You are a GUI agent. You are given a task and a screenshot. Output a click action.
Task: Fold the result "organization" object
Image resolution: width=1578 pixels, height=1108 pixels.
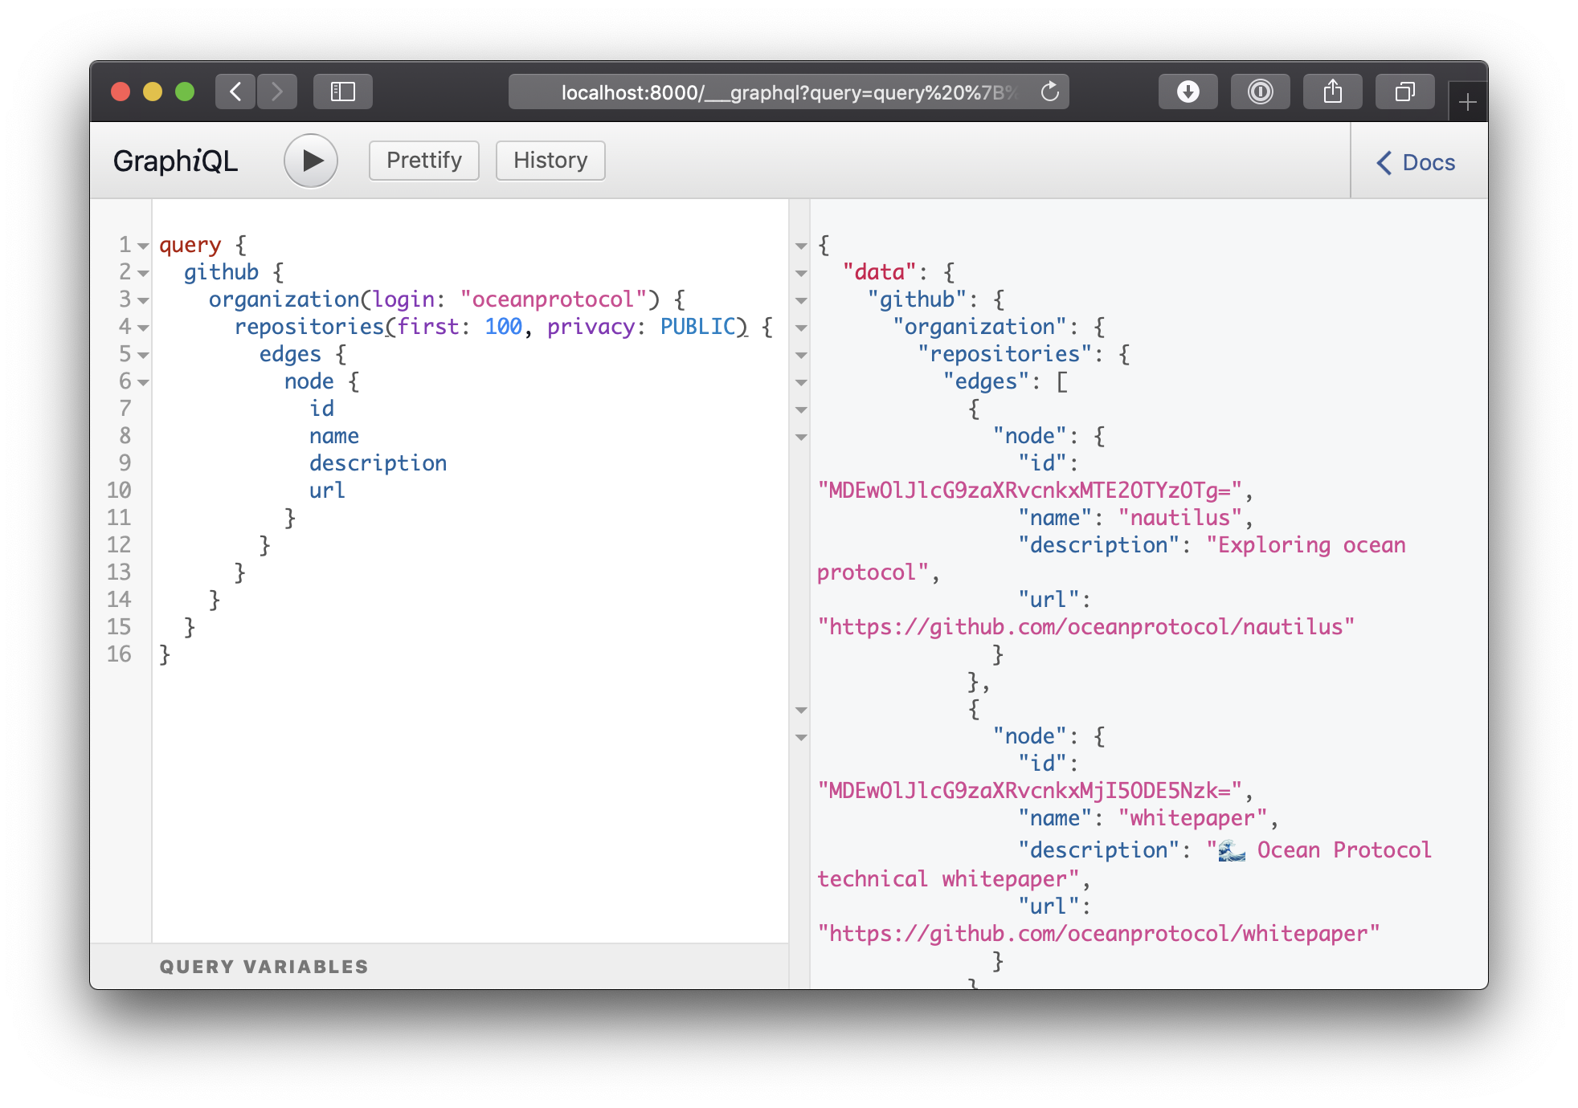click(801, 328)
